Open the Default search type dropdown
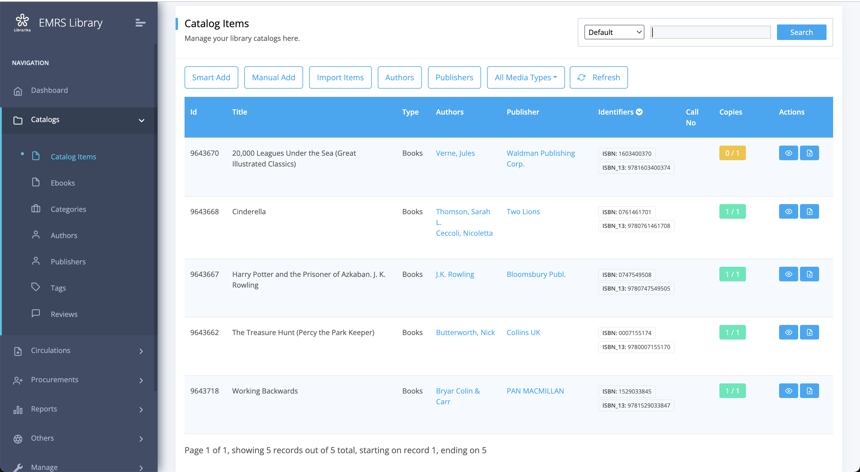 pyautogui.click(x=614, y=32)
